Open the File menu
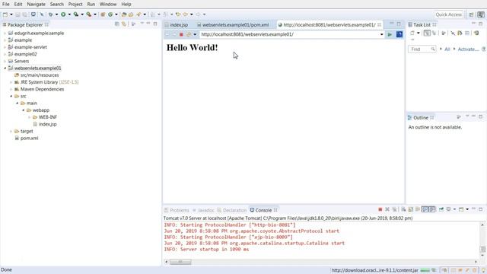 [5, 5]
